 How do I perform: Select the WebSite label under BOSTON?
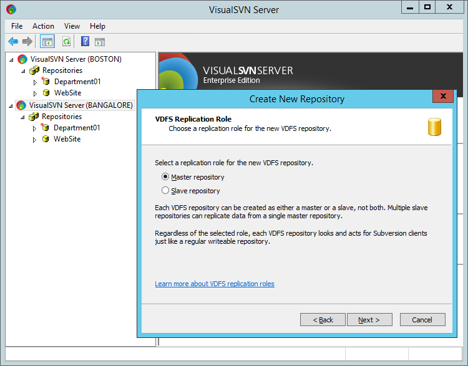[x=68, y=93]
